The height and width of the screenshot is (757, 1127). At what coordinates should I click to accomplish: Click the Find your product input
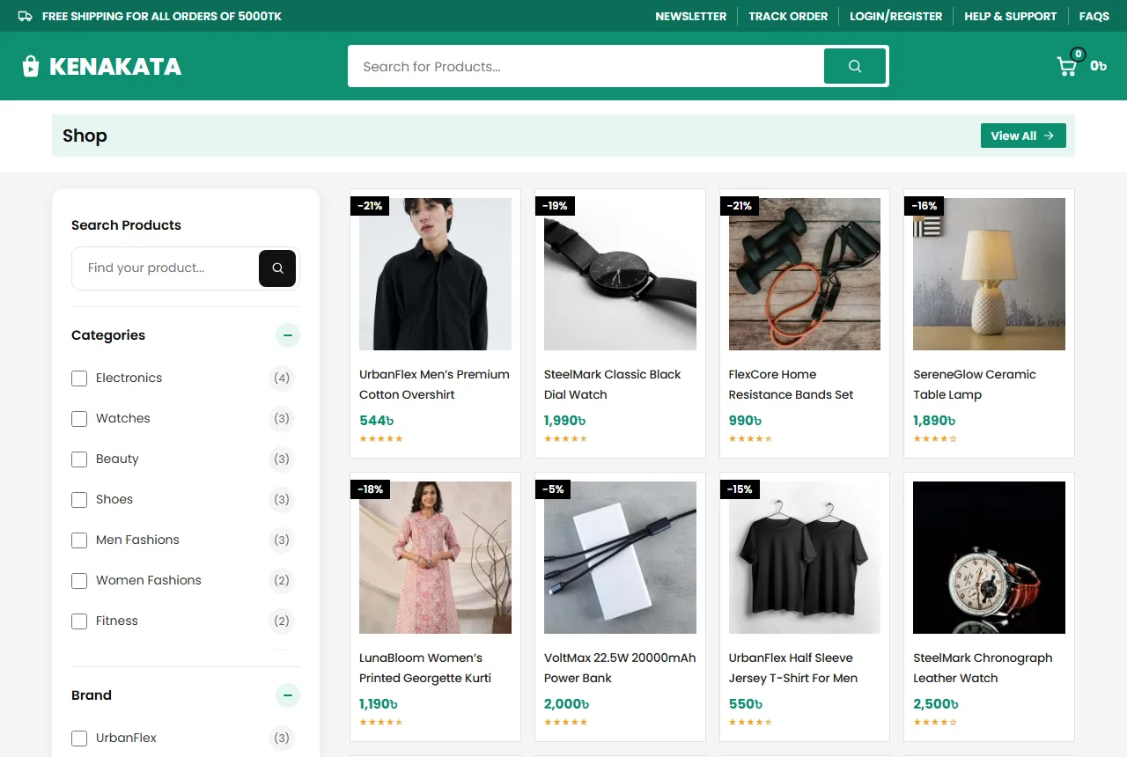tap(166, 268)
